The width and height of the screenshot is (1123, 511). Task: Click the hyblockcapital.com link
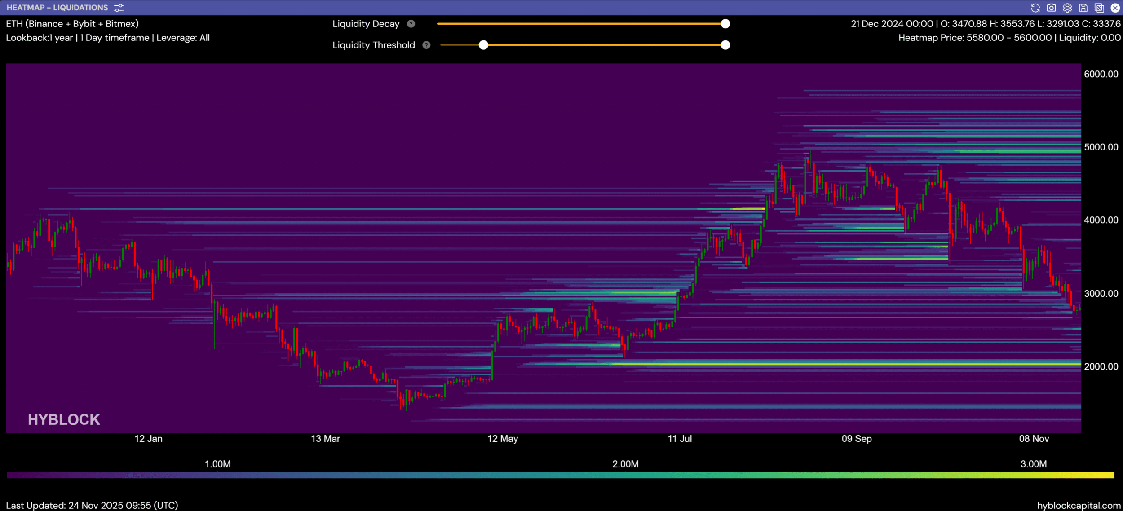(1079, 505)
